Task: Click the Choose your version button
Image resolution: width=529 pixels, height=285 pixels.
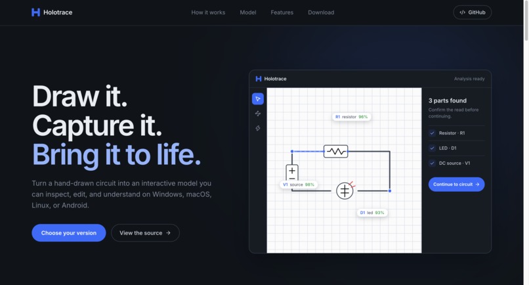Action: tap(69, 232)
